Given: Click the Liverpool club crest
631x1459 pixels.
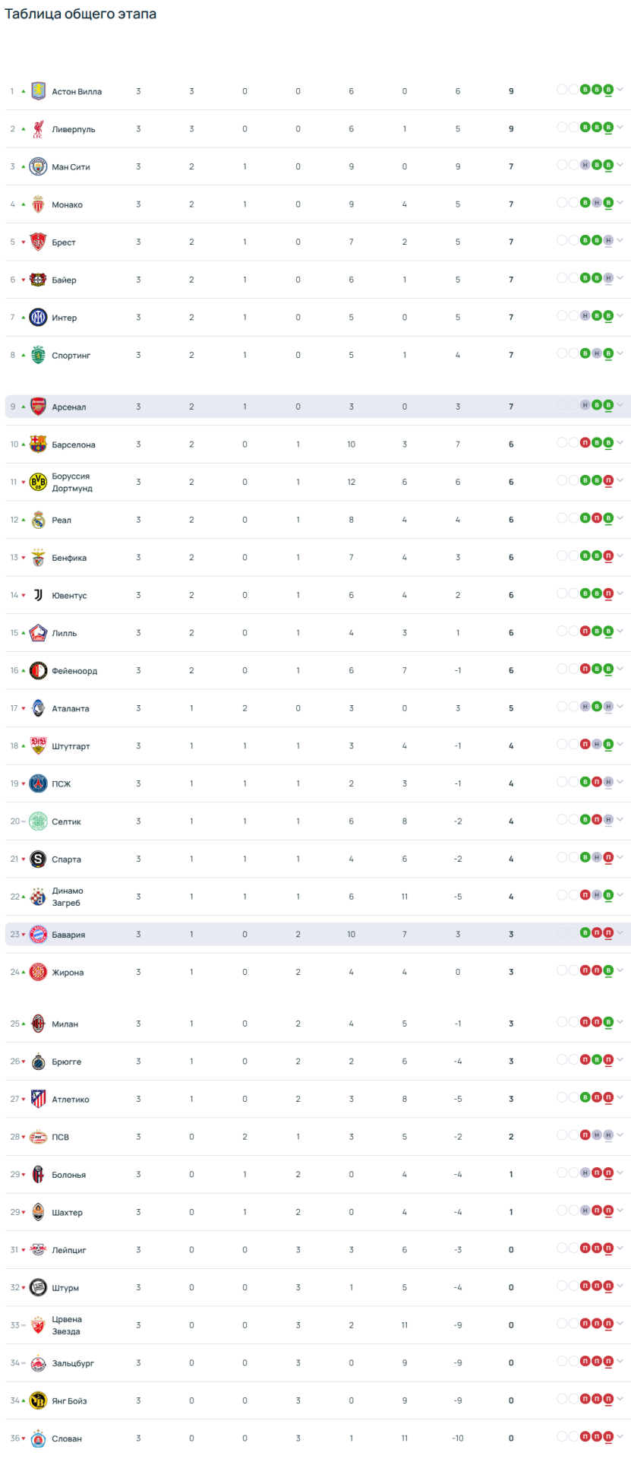Looking at the screenshot, I should (x=38, y=129).
